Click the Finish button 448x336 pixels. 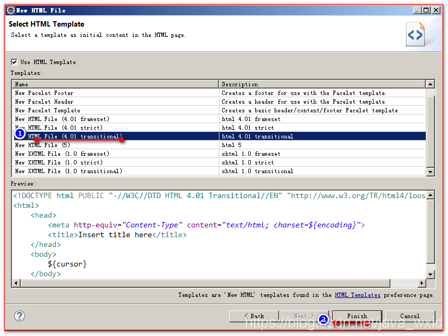pyautogui.click(x=357, y=316)
